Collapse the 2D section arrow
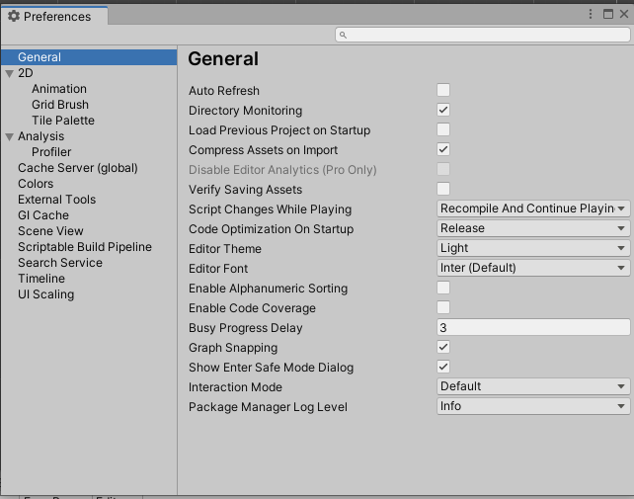 click(x=9, y=73)
